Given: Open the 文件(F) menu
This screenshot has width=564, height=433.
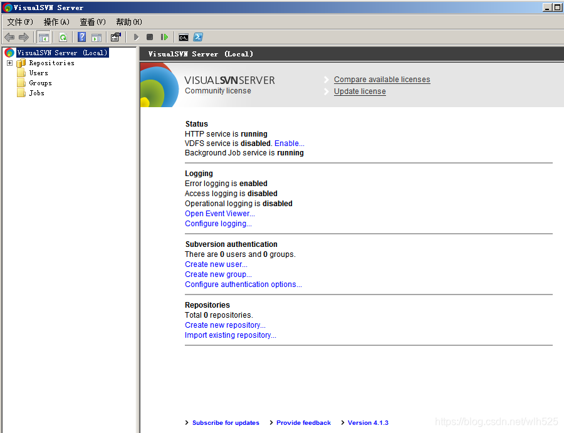Looking at the screenshot, I should point(20,22).
